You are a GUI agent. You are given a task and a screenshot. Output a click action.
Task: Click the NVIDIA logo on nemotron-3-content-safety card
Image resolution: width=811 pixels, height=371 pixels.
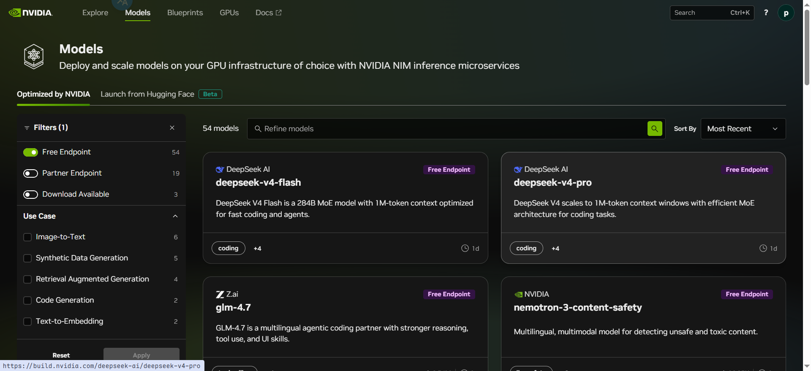click(x=518, y=294)
